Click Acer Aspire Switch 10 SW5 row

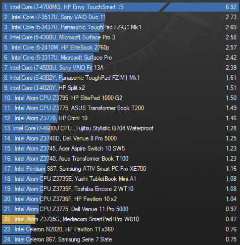coord(120,149)
